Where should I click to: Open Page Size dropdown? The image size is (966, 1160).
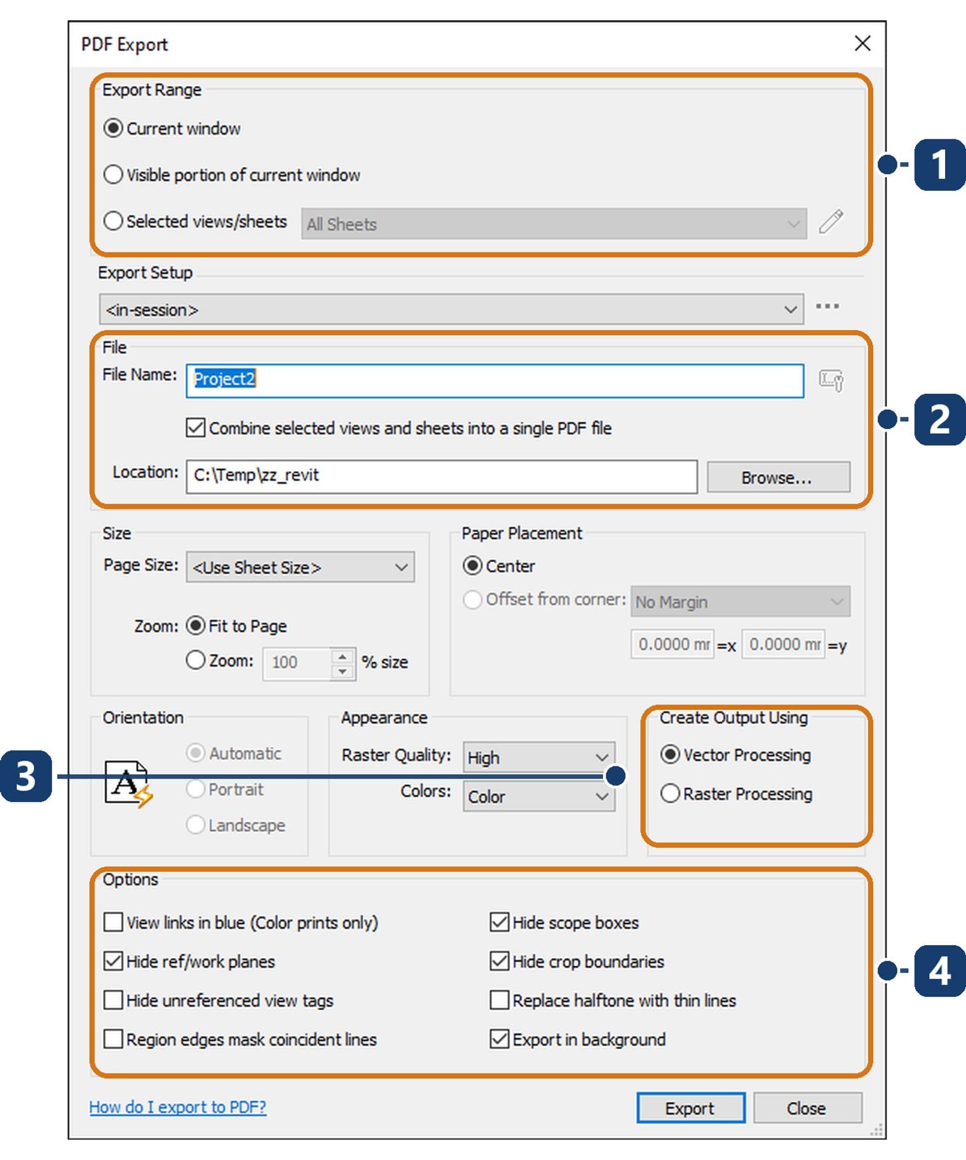pyautogui.click(x=300, y=567)
